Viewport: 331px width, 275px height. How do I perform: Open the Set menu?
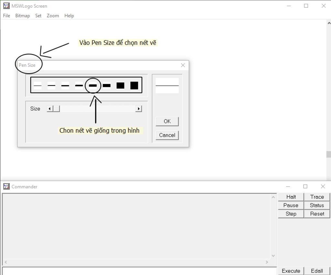pyautogui.click(x=38, y=16)
